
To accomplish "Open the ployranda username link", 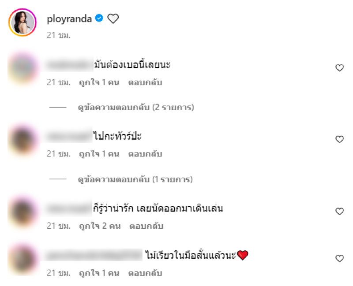I will click(69, 19).
